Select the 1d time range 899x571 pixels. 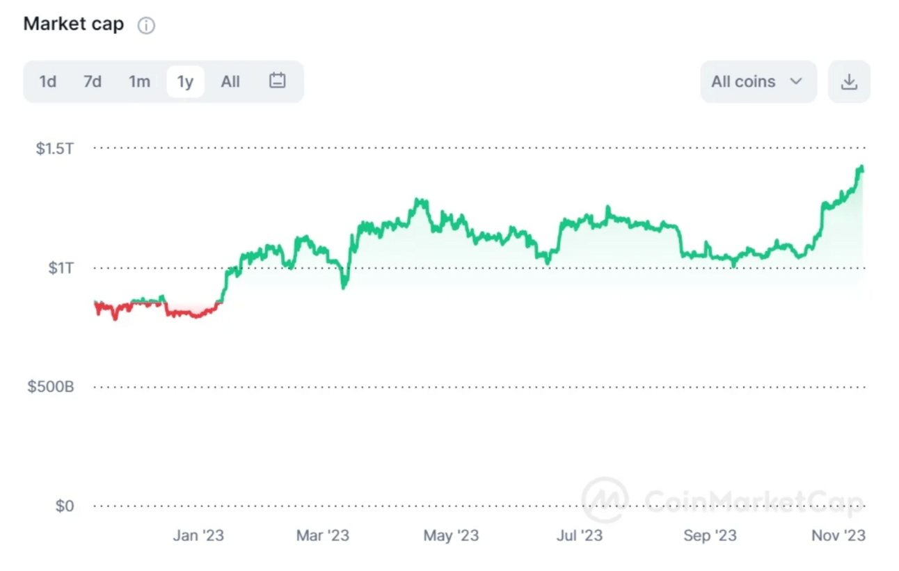coord(47,81)
